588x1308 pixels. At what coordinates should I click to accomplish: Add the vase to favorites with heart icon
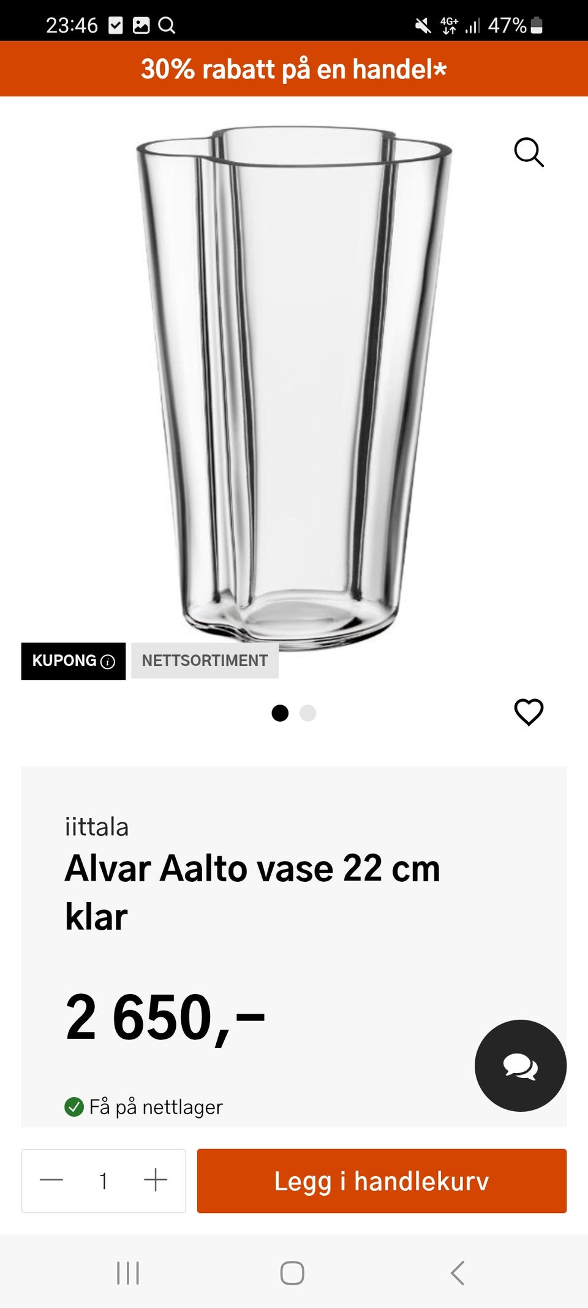[529, 713]
